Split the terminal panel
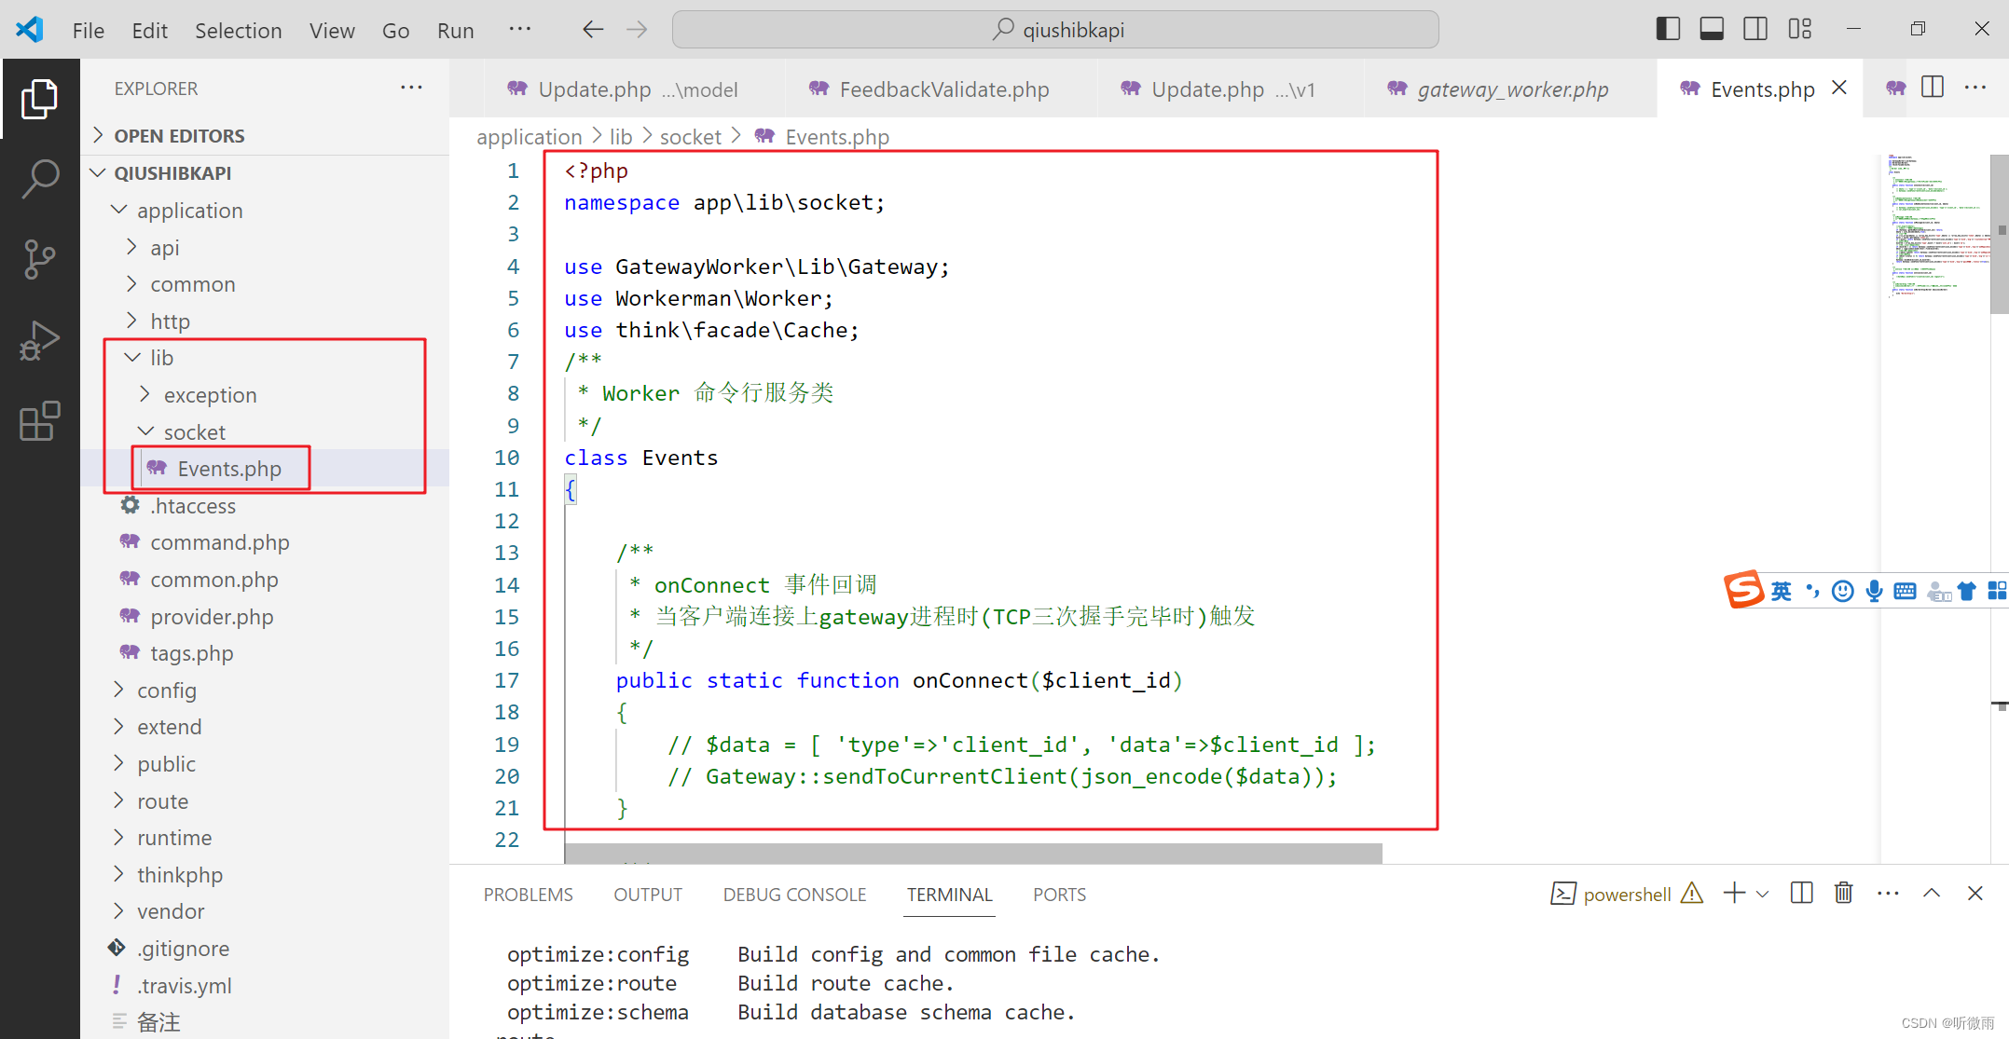Screen dimensions: 2009x1039 coord(1801,893)
